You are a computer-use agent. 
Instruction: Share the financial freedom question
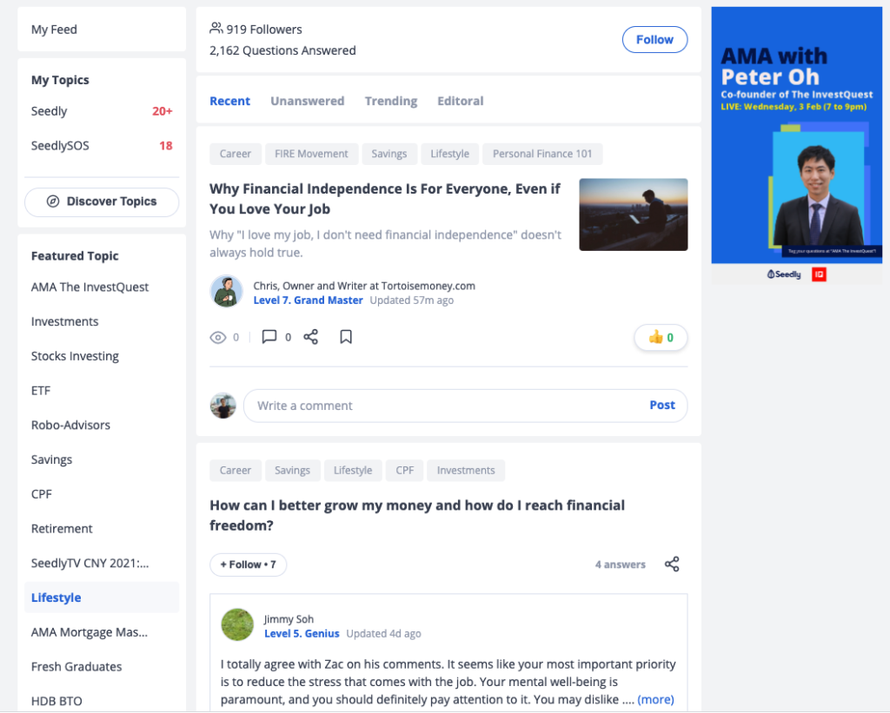pos(672,564)
